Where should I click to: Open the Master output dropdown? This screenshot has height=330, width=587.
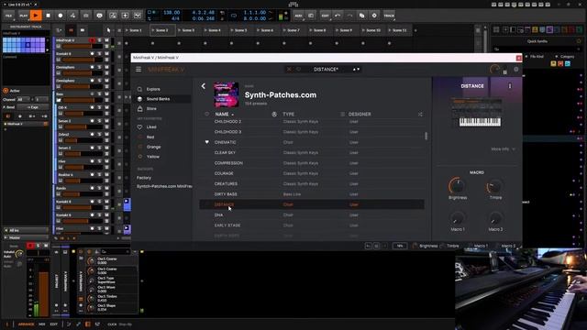(x=26, y=237)
